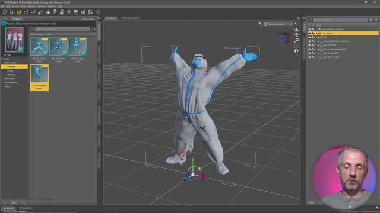Hide the Bio Suit G8M node

(309, 45)
